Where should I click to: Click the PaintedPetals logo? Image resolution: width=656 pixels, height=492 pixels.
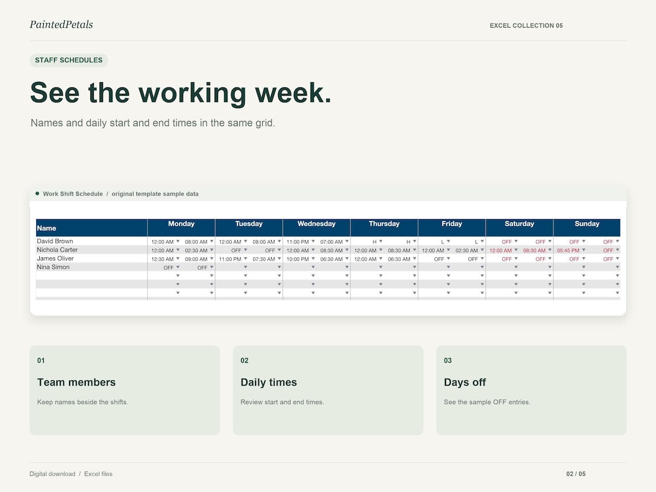tap(61, 25)
